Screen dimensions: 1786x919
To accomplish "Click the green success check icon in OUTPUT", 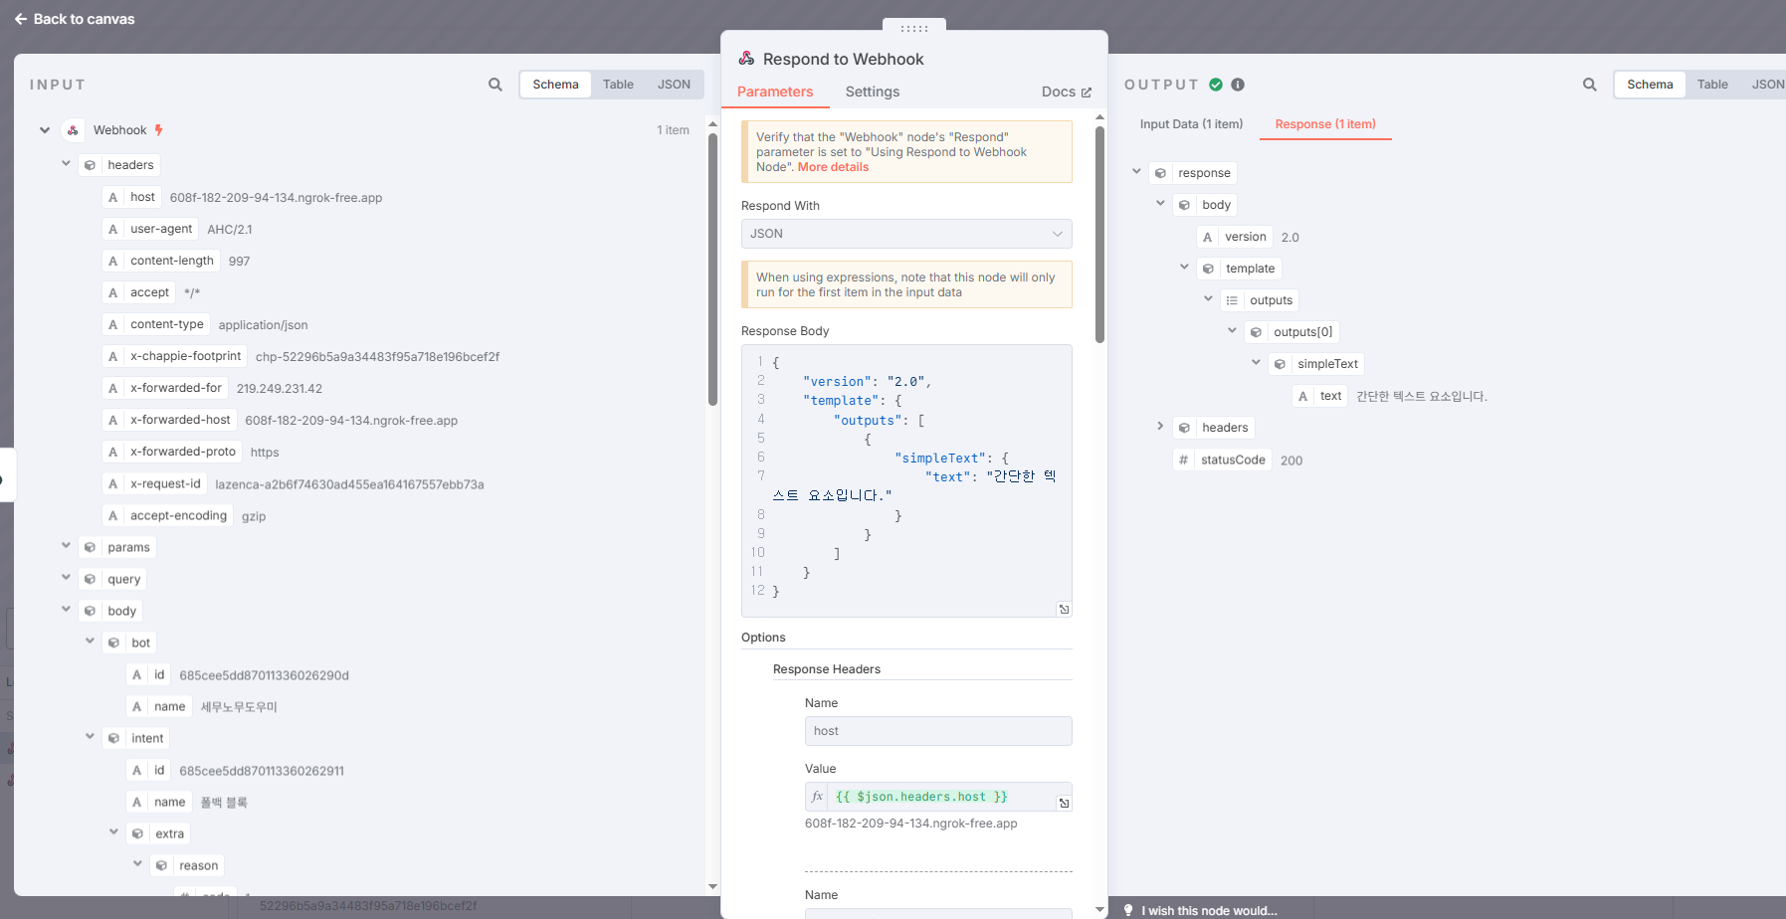I will tap(1216, 85).
